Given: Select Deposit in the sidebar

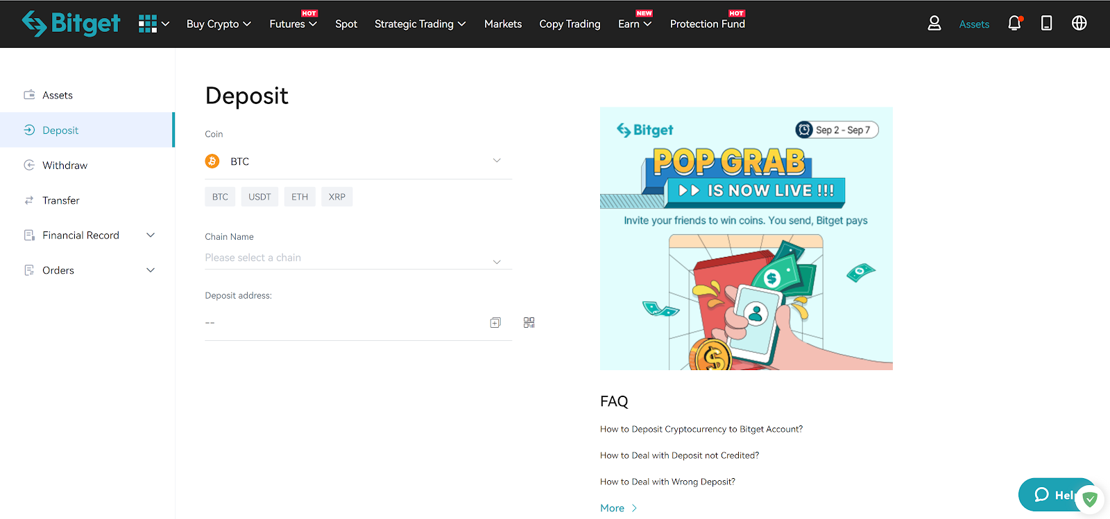Looking at the screenshot, I should pyautogui.click(x=87, y=130).
